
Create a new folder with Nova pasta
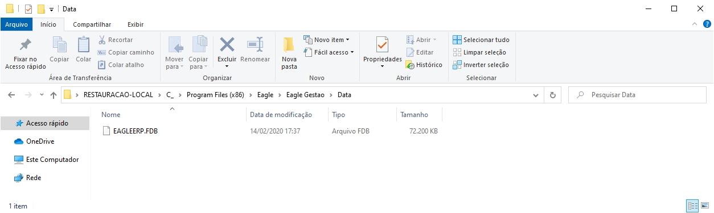pos(289,53)
